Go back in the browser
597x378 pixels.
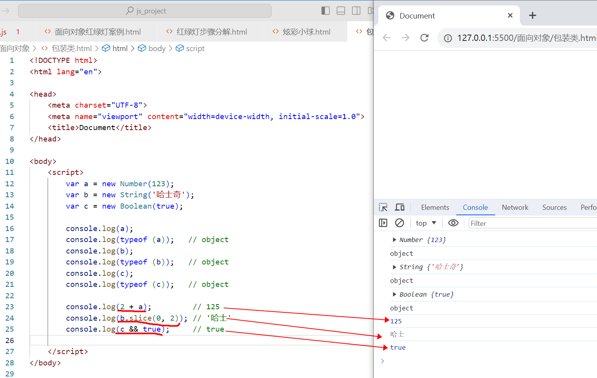tap(387, 38)
